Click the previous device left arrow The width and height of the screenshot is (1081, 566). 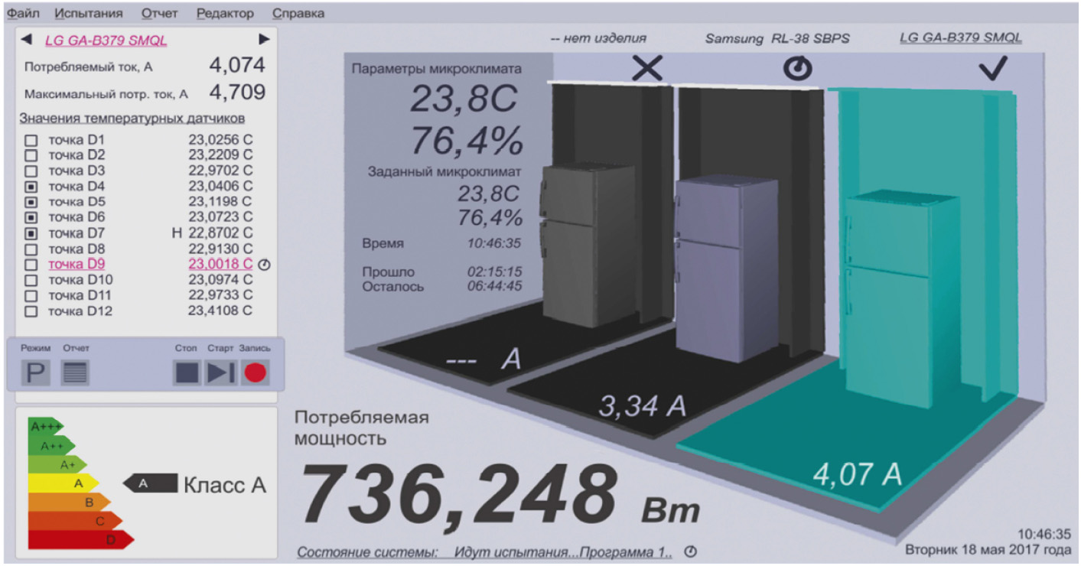coord(26,40)
